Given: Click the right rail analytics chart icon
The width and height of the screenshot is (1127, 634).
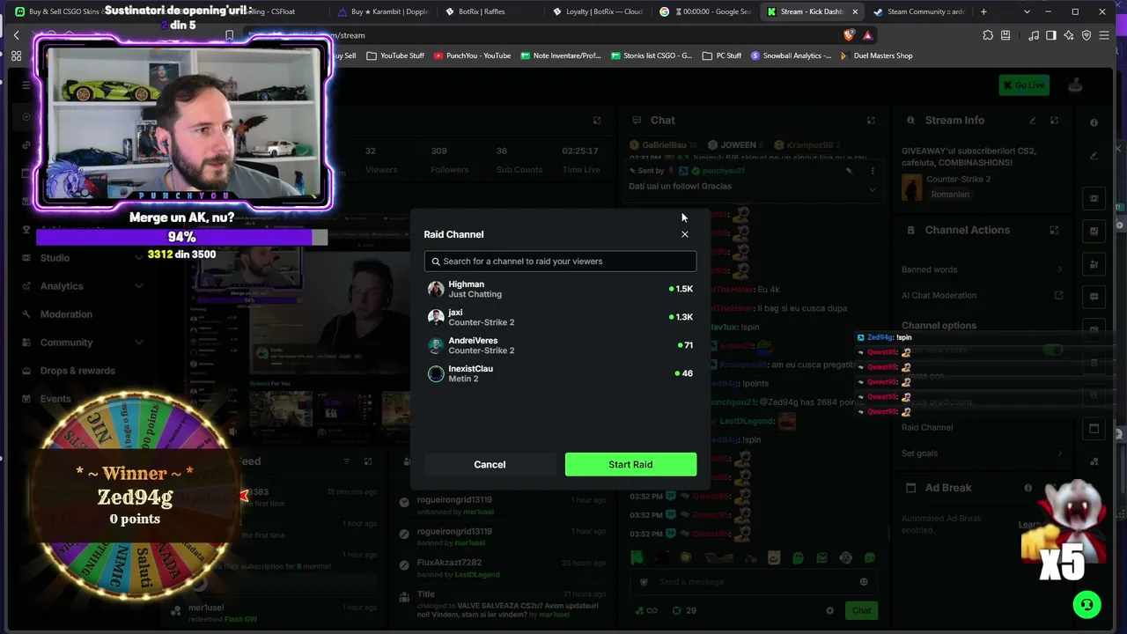Looking at the screenshot, I should (x=1094, y=232).
